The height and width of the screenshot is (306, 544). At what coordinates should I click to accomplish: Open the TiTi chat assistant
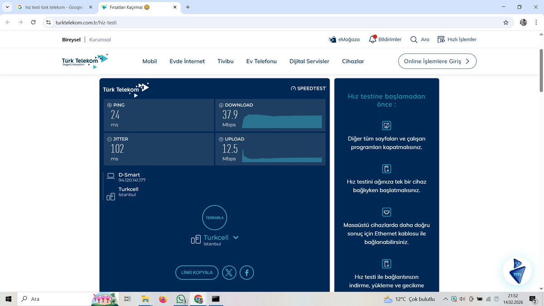click(x=517, y=271)
